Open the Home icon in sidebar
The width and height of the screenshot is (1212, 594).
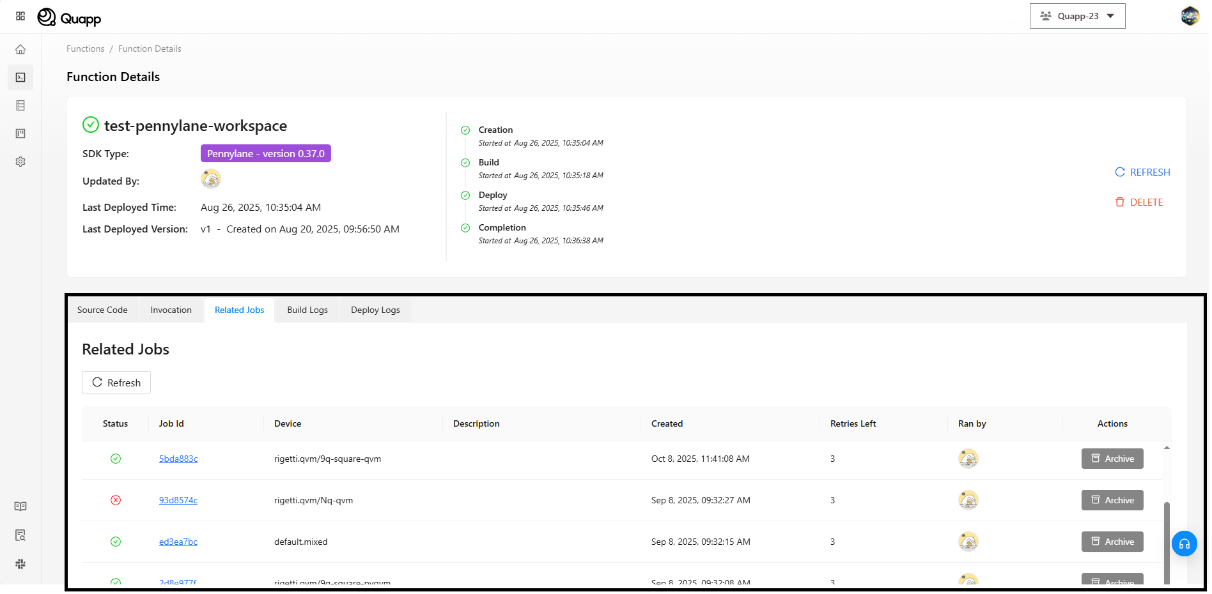20,49
